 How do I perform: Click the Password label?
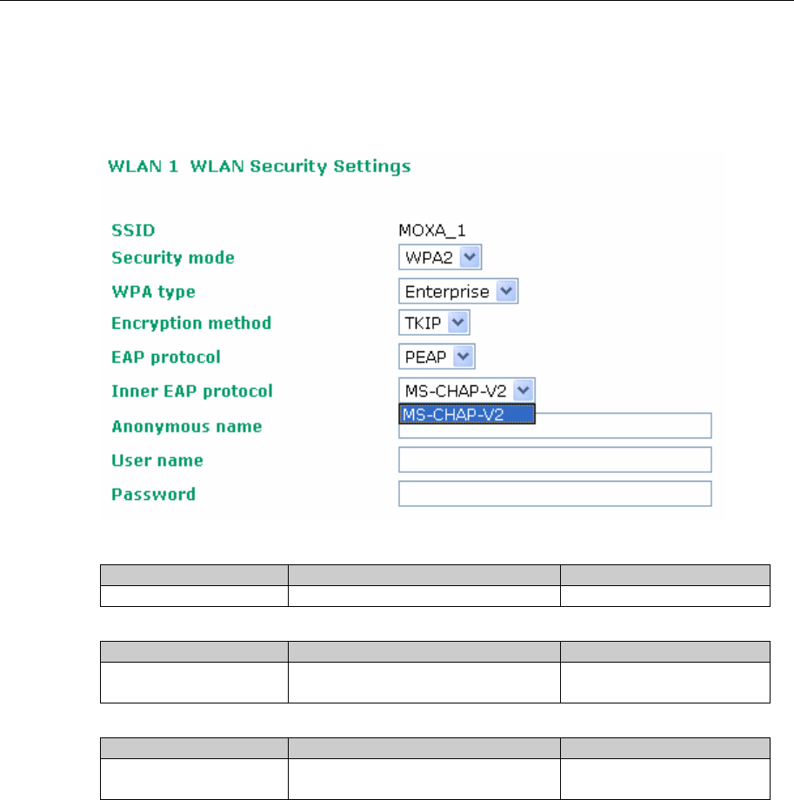[x=154, y=495]
